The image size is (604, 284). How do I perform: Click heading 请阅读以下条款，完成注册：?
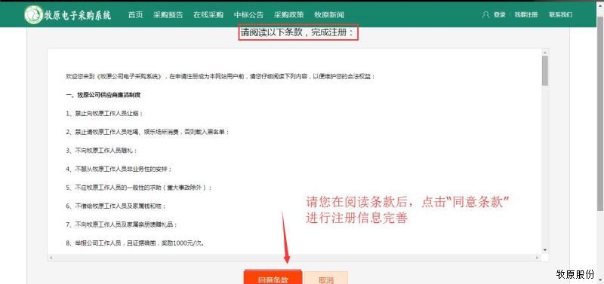(x=297, y=33)
